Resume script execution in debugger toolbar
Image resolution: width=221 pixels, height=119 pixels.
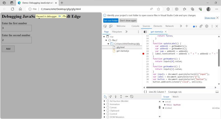coord(105,97)
